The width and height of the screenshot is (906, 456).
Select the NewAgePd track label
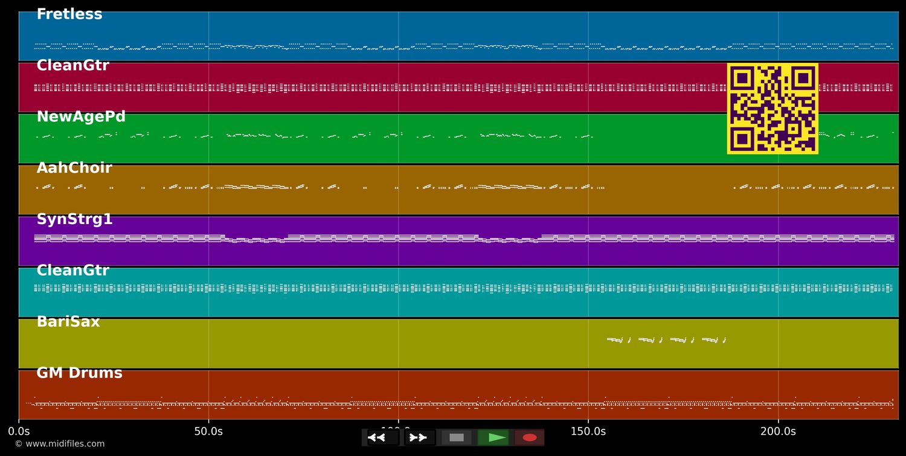(x=81, y=117)
